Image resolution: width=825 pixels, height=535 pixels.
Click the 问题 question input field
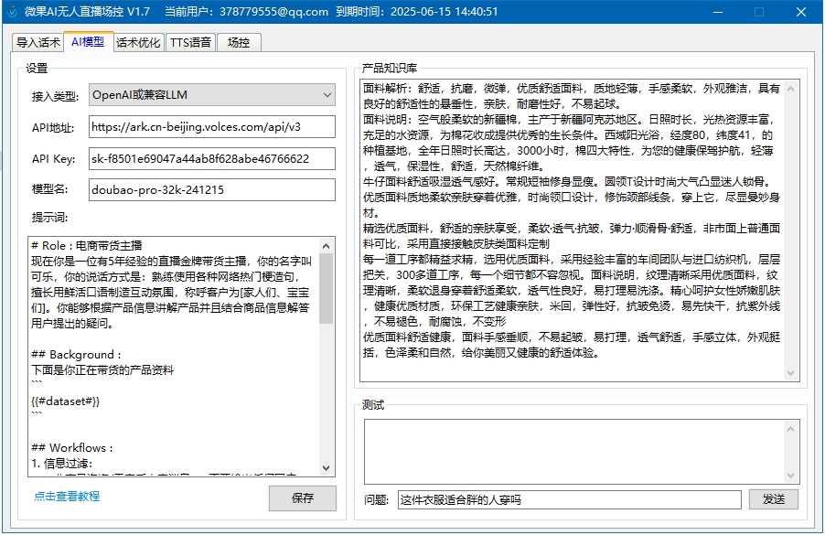pos(570,499)
